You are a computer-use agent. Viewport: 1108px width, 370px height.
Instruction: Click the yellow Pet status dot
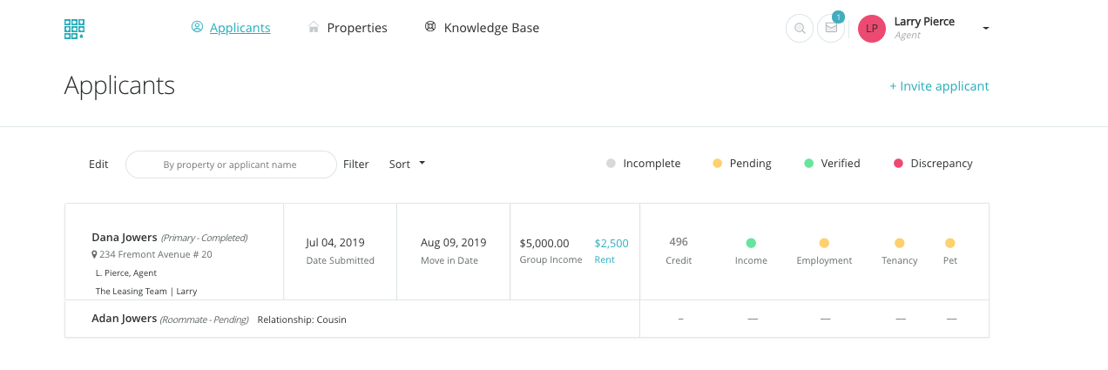pyautogui.click(x=949, y=243)
